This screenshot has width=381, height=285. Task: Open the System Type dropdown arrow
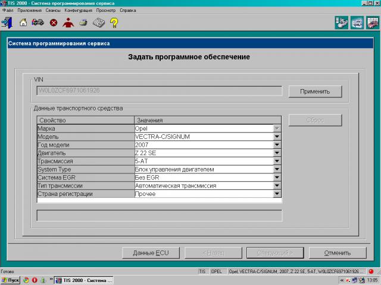277,169
